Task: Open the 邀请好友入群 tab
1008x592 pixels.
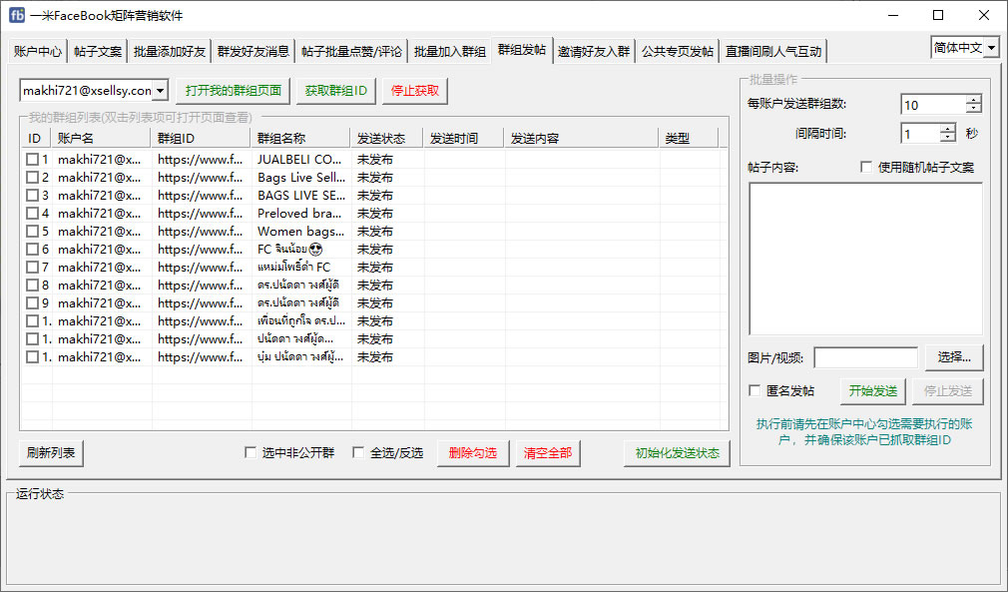Action: pyautogui.click(x=594, y=52)
